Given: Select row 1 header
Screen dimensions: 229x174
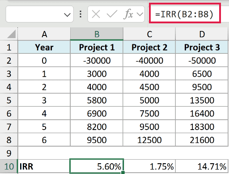Looking at the screenshot, I should [x=9, y=47].
